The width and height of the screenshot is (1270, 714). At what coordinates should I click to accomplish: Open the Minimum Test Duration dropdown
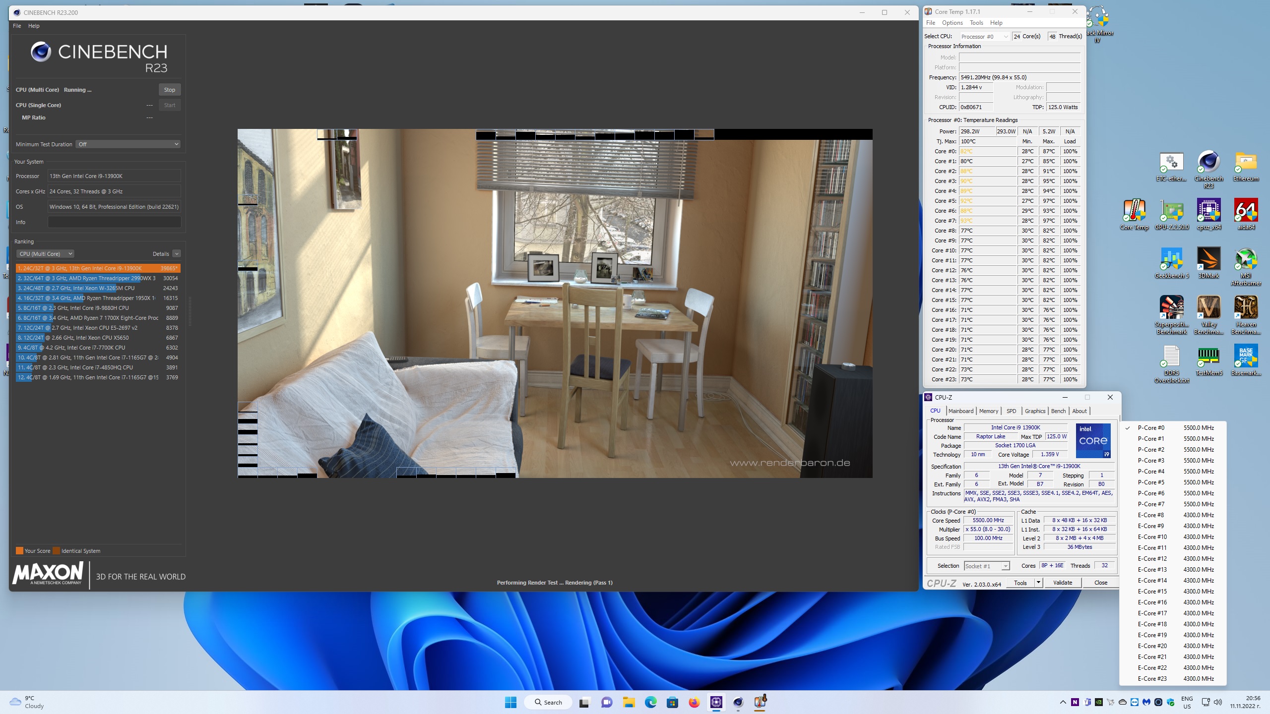pos(128,144)
